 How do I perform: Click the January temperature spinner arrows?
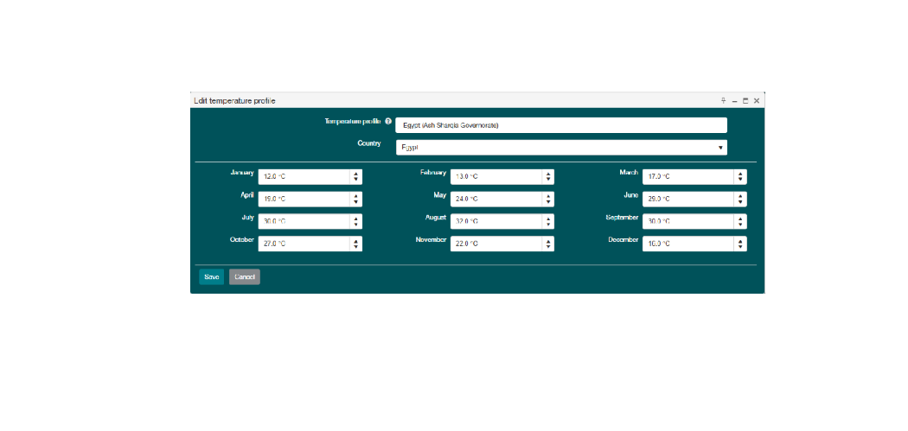pyautogui.click(x=355, y=176)
